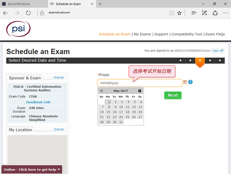Click the green Next button
The width and height of the screenshot is (231, 174).
pyautogui.click(x=173, y=95)
